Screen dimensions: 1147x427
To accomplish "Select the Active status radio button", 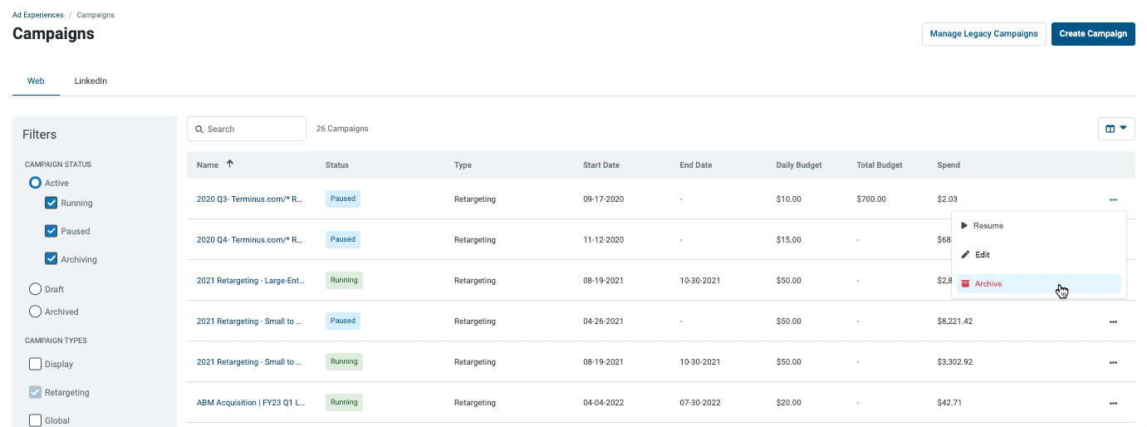I will pyautogui.click(x=35, y=183).
